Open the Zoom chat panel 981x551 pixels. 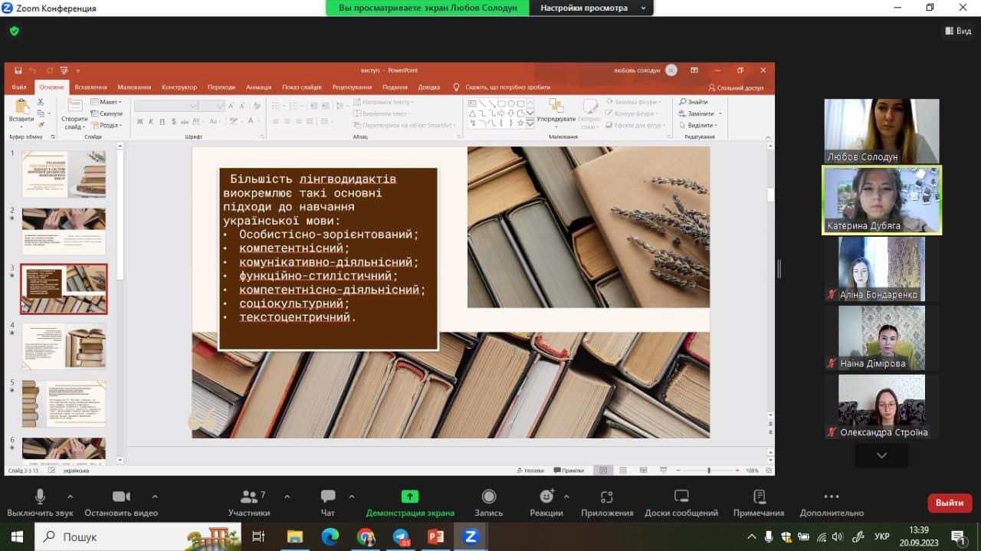pyautogui.click(x=328, y=503)
